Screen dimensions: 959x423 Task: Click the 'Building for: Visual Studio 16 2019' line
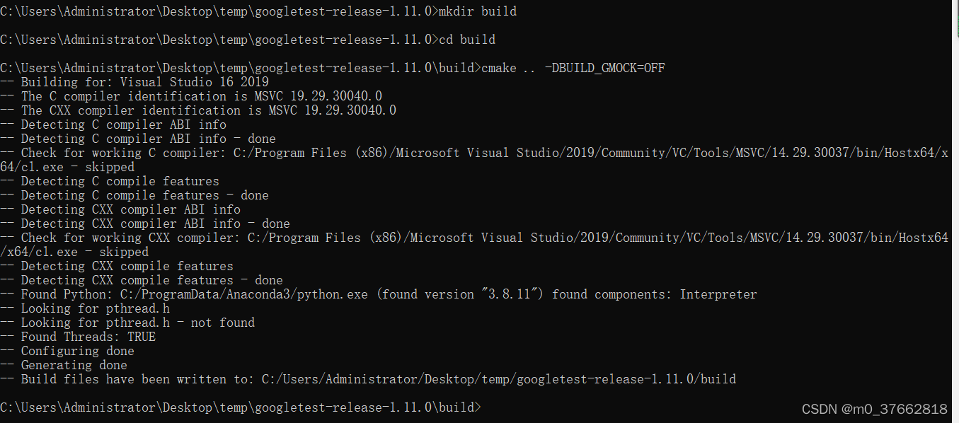click(134, 82)
